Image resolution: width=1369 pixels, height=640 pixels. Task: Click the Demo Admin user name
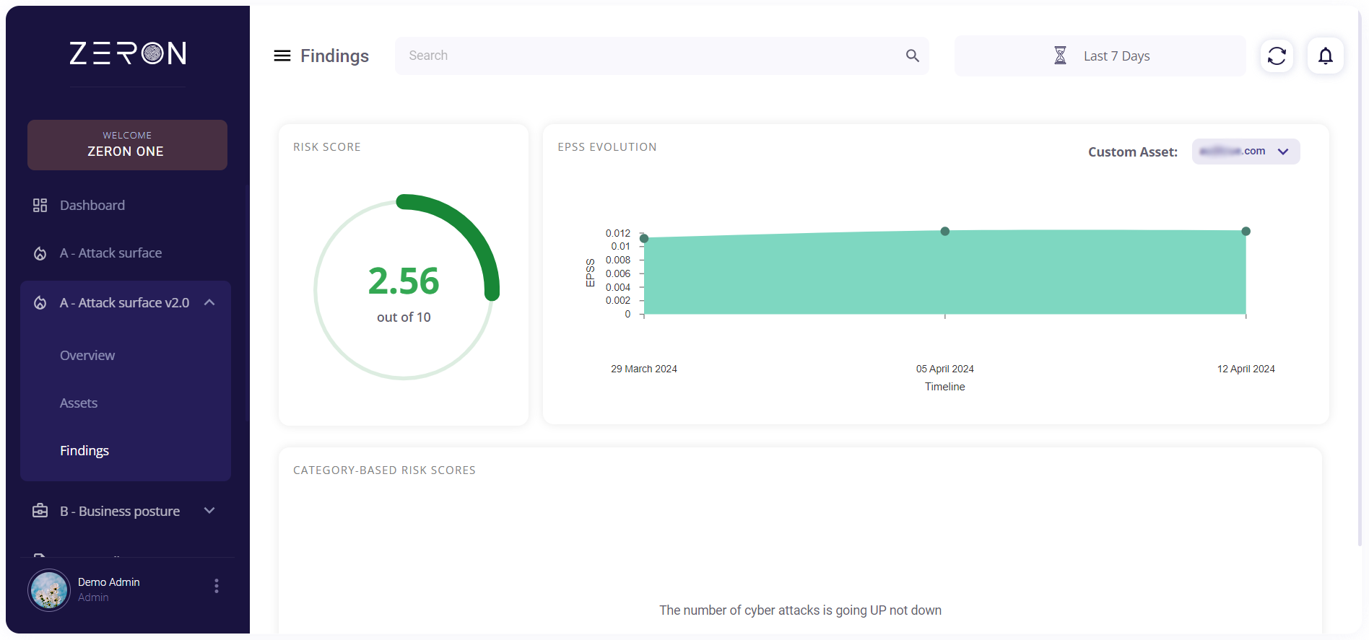(109, 582)
